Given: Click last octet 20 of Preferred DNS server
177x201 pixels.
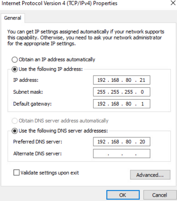Looking at the screenshot, I should click(x=142, y=142).
